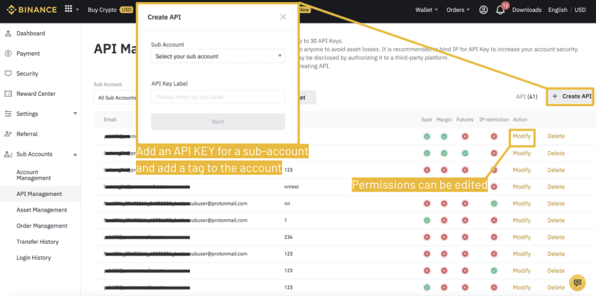Open the apps grid menu icon
This screenshot has height=296, width=596.
coord(68,10)
